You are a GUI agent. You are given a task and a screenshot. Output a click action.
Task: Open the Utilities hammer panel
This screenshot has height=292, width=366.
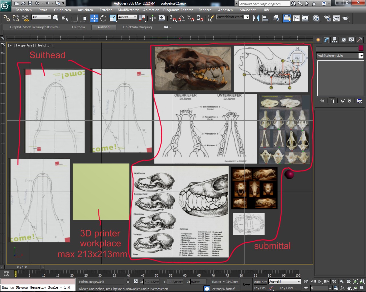coord(359,40)
